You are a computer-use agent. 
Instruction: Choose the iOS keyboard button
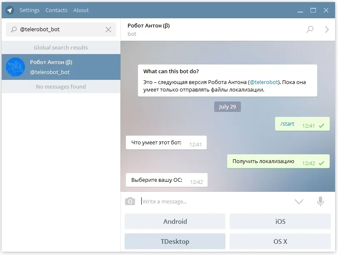point(280,221)
